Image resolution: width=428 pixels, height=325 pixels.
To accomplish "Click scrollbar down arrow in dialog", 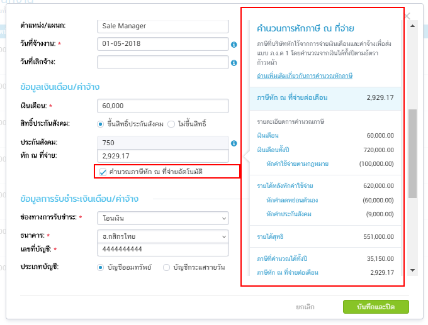I will pyautogui.click(x=412, y=270).
